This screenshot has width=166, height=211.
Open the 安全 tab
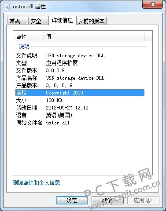click(x=38, y=21)
